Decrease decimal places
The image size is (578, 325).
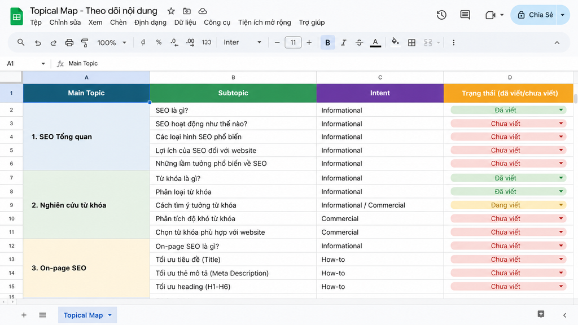coord(174,42)
